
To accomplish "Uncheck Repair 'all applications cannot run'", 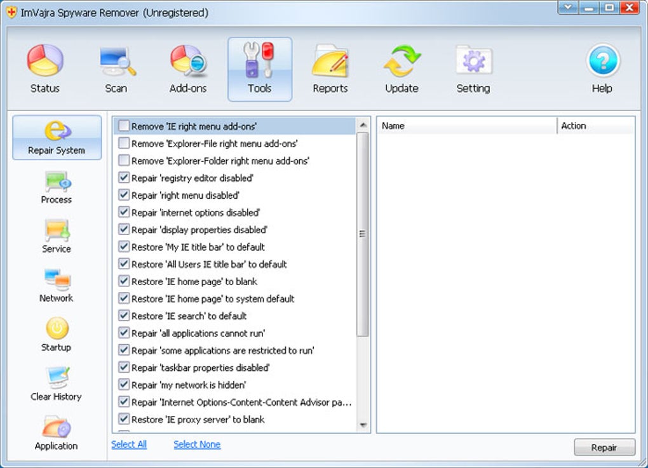I will pos(124,333).
